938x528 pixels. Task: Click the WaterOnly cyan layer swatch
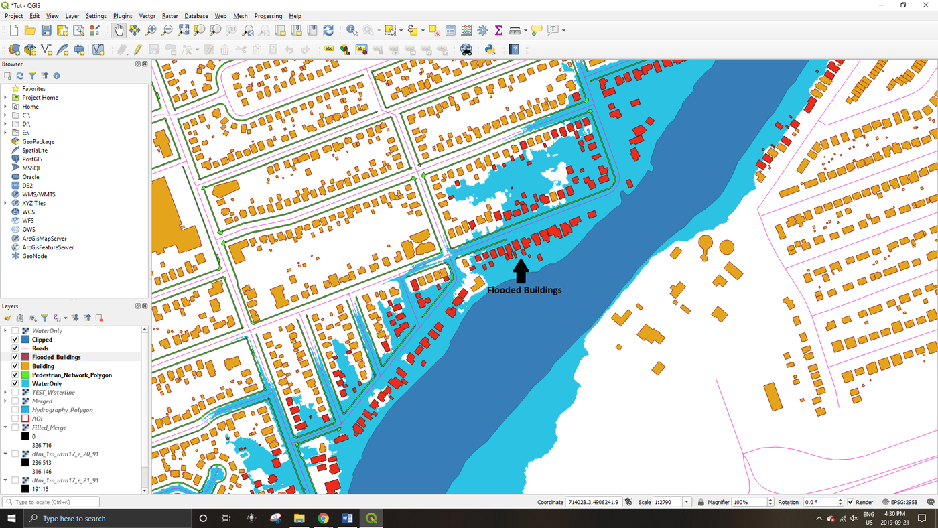point(25,384)
